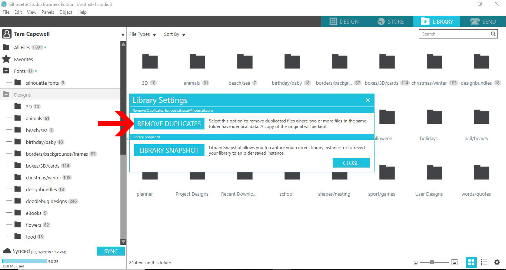Switch to list view icon
Viewport: 506px width, 270px height.
coord(484,262)
